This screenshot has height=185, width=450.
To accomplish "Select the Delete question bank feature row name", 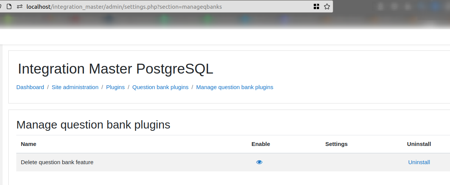I will (57, 162).
